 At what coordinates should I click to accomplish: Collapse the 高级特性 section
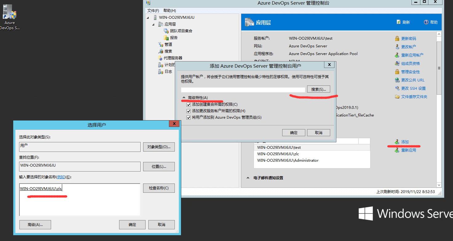pos(184,98)
